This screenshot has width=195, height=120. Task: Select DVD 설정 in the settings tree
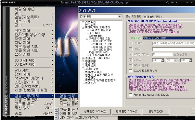tap(90, 25)
